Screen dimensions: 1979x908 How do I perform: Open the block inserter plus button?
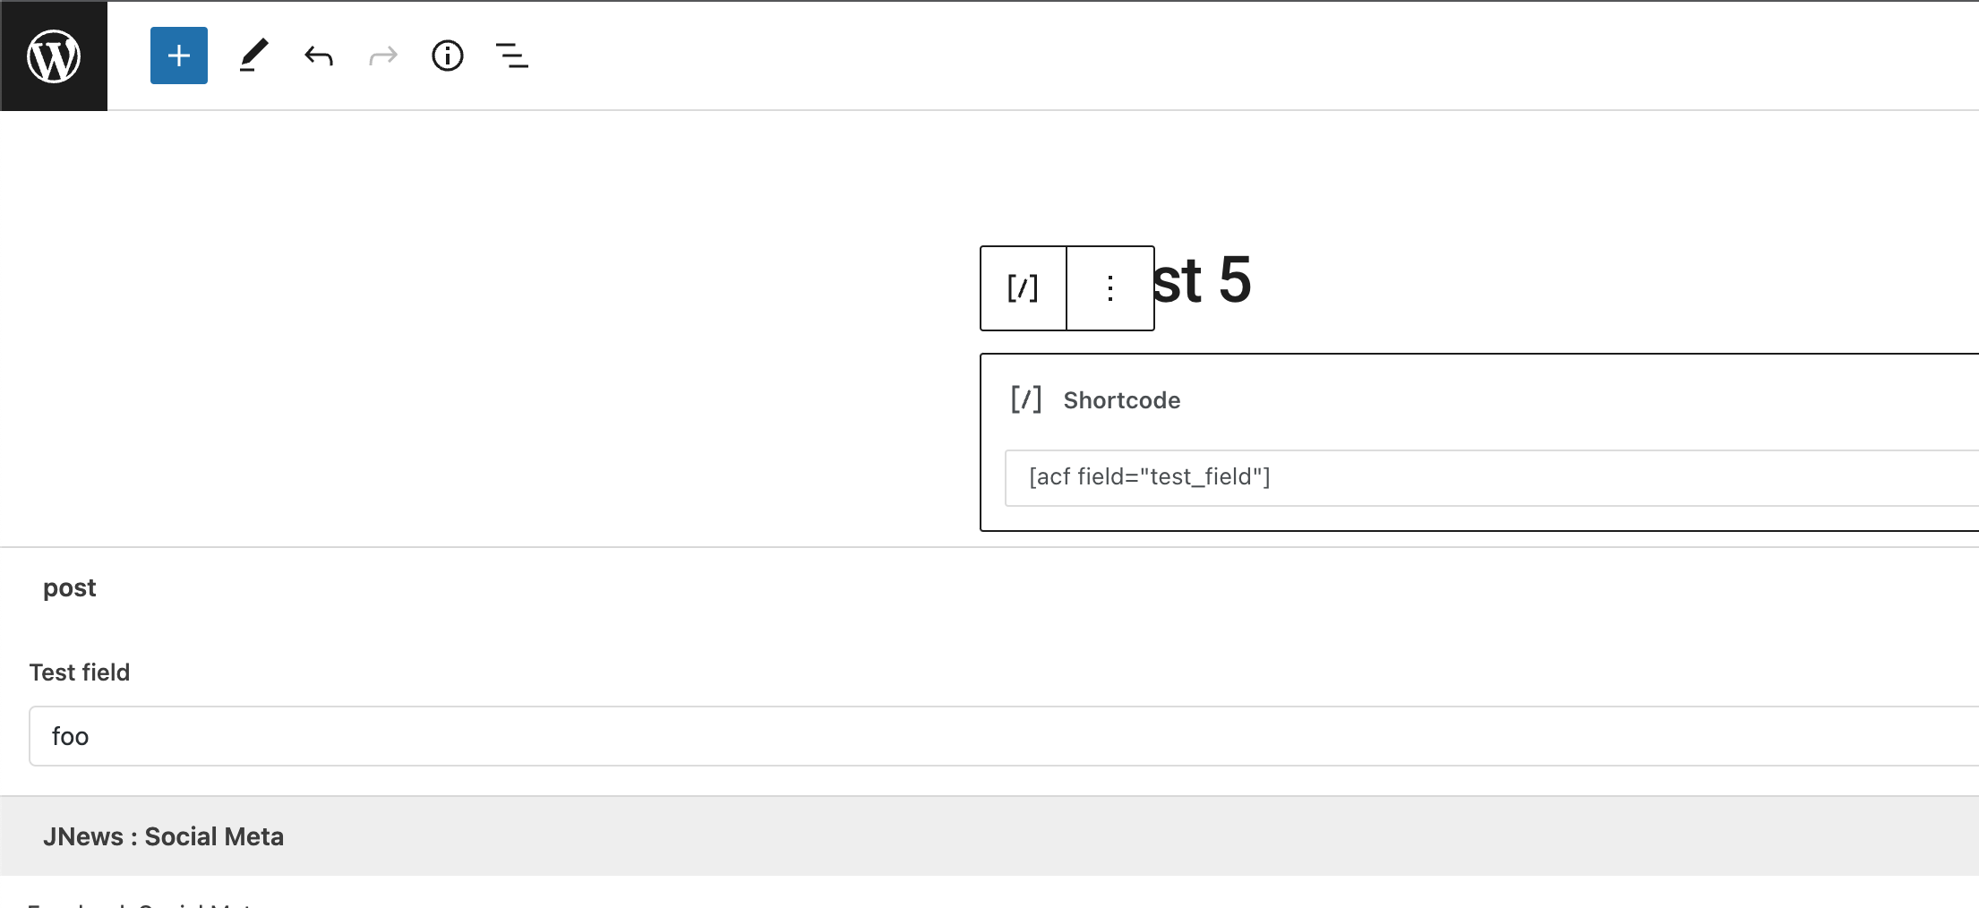tap(179, 56)
